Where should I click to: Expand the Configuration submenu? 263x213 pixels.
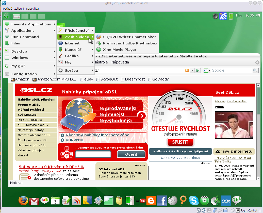30,74
